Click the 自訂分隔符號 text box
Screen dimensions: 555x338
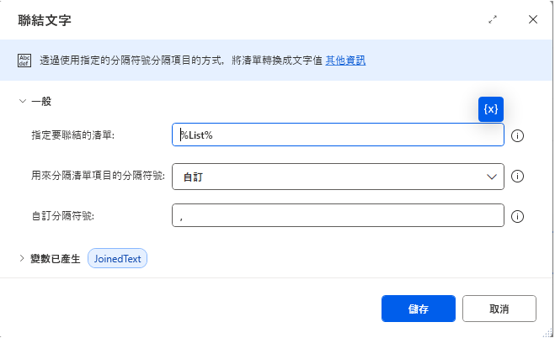(338, 215)
